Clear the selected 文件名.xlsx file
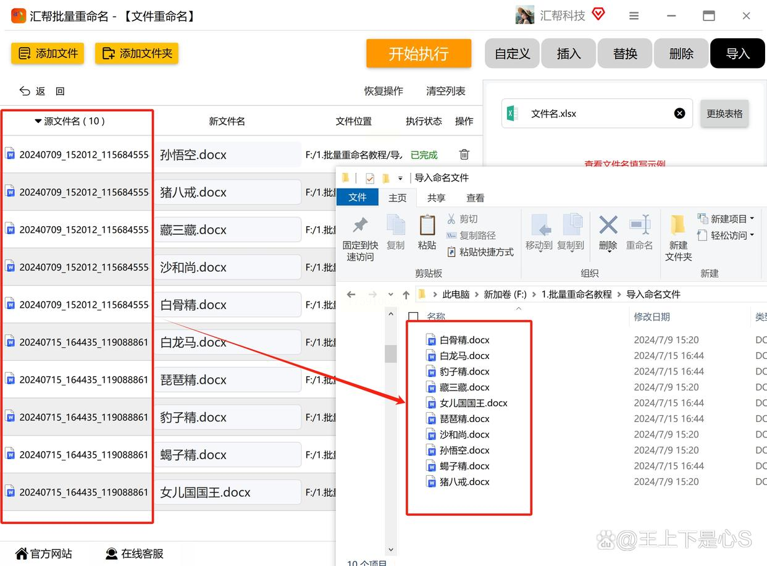Image resolution: width=767 pixels, height=566 pixels. (x=679, y=114)
